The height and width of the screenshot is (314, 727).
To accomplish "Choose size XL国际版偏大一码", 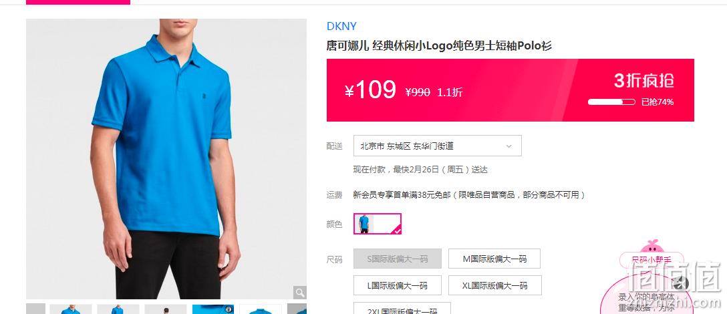I will click(x=494, y=285).
